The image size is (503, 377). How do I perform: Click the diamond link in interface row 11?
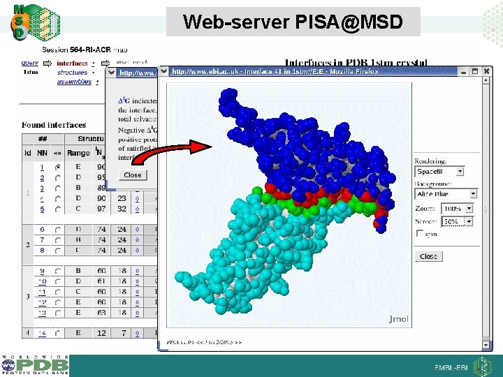137,292
